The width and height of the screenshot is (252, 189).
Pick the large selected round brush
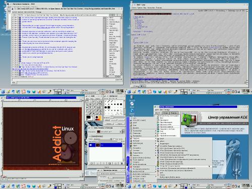tap(109, 107)
